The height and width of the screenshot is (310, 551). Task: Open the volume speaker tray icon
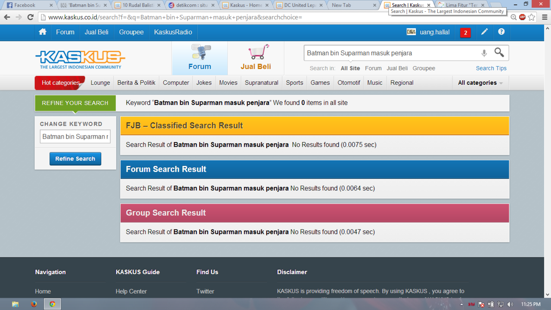coord(511,304)
